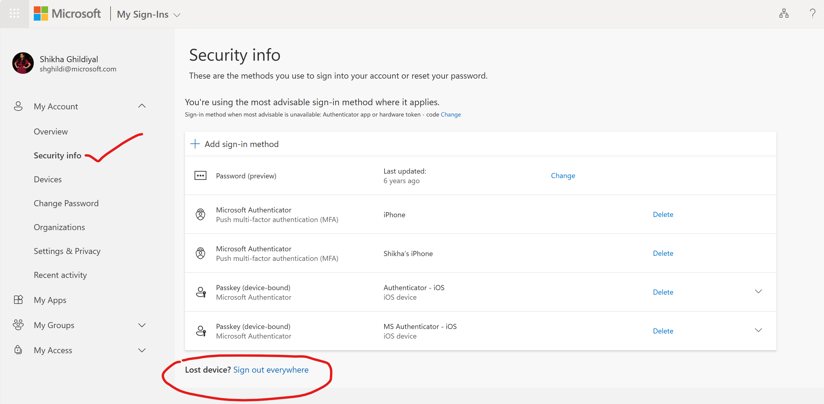The width and height of the screenshot is (824, 404).
Task: Click the My Apps icon
Action: click(18, 300)
